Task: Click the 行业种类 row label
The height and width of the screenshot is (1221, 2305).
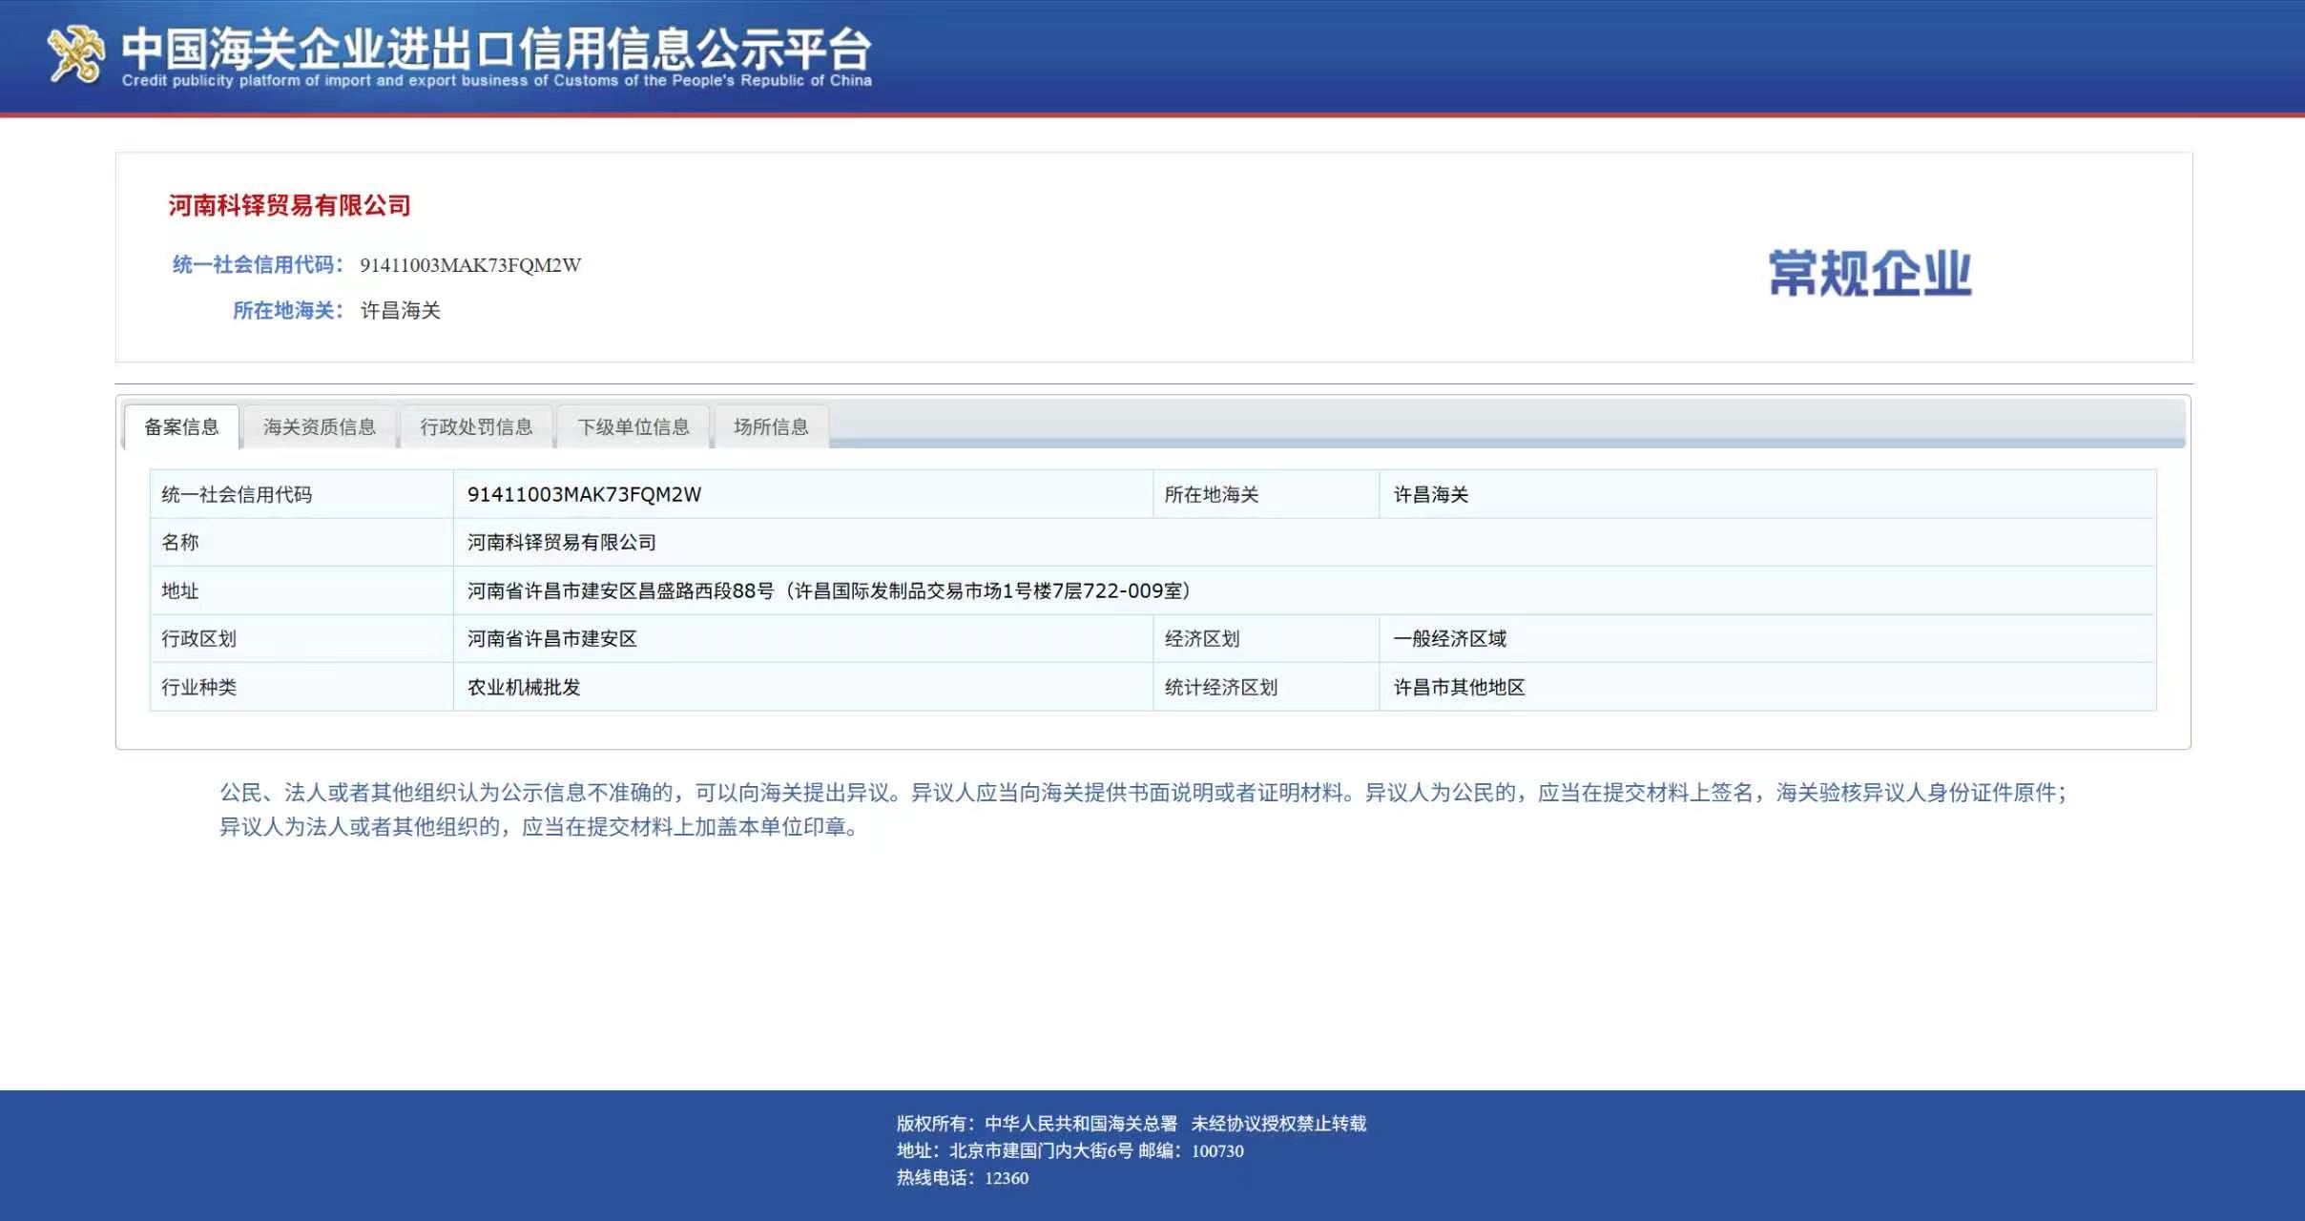Action: tap(198, 687)
